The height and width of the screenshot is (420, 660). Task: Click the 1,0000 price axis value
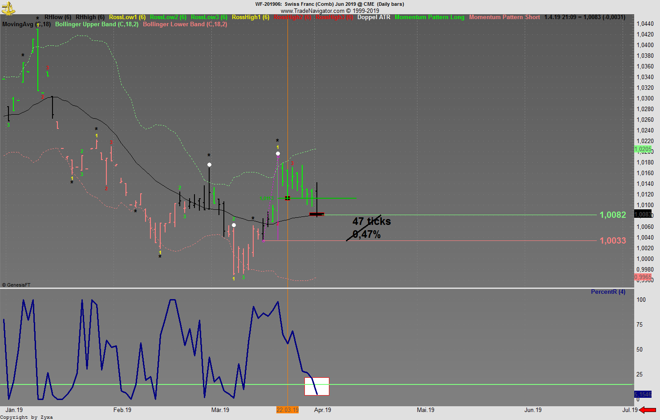pyautogui.click(x=645, y=259)
